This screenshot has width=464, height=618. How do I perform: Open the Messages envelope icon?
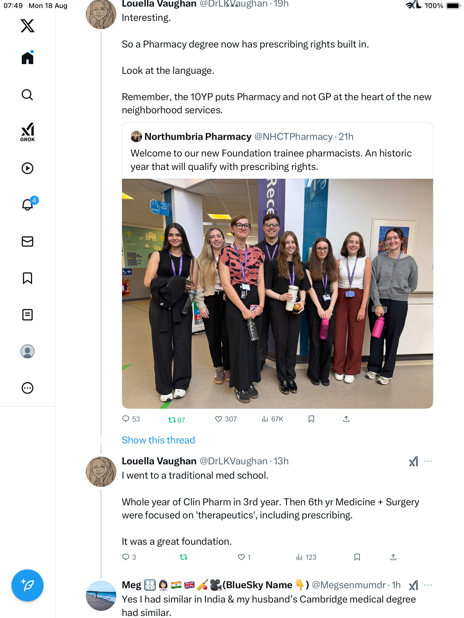[x=27, y=241]
